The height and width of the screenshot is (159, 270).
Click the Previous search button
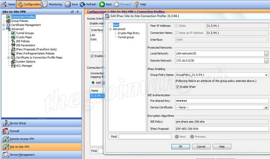tap(197, 137)
